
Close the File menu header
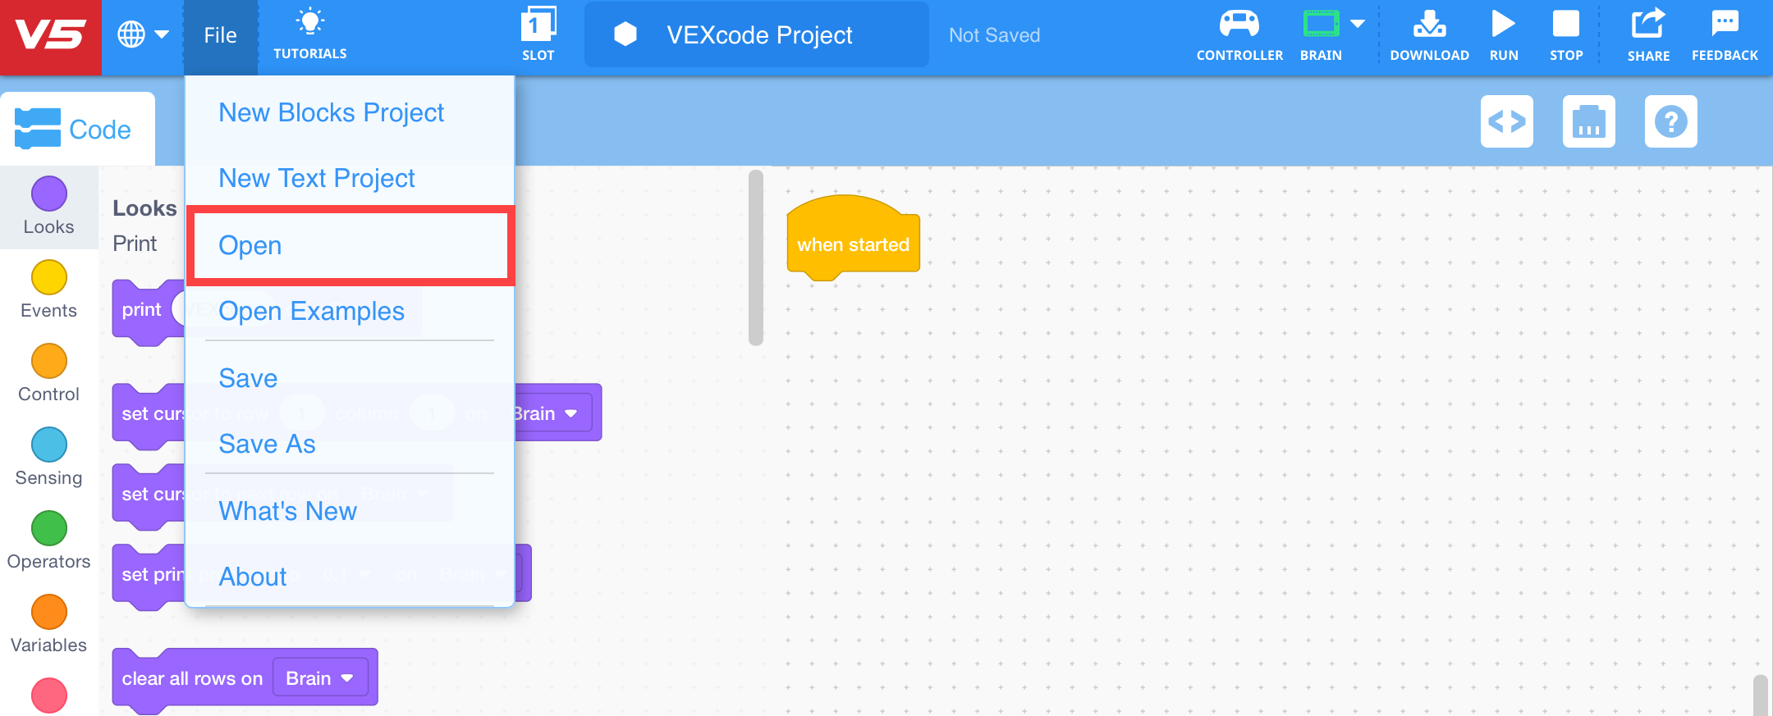pos(220,35)
